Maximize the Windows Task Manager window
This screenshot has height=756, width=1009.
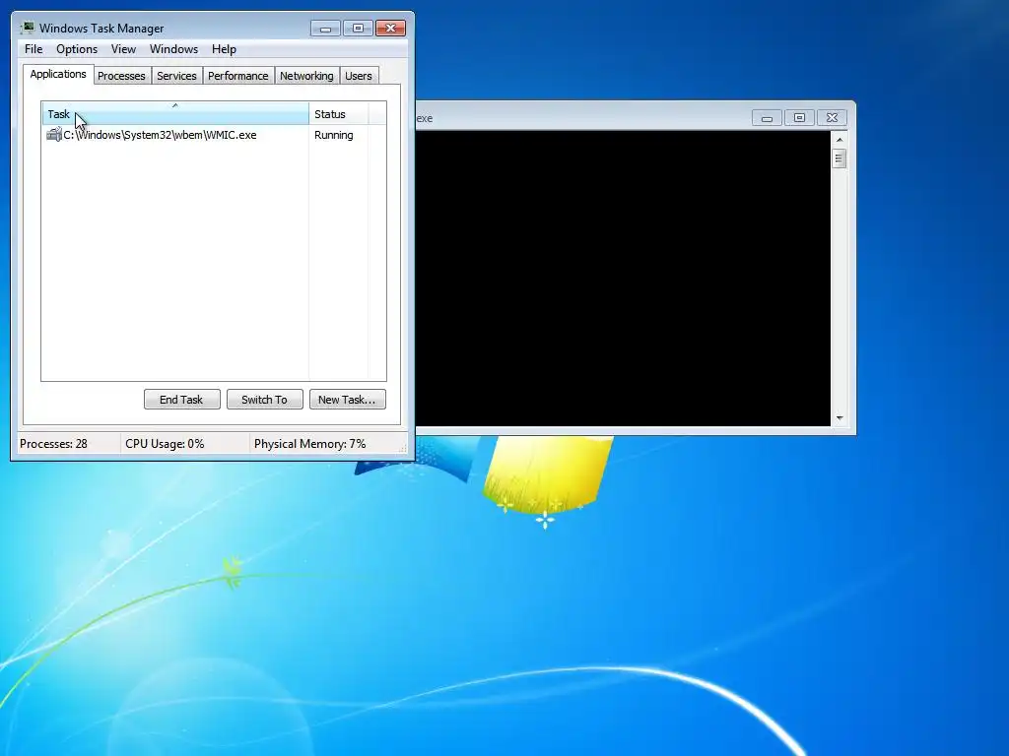(358, 28)
